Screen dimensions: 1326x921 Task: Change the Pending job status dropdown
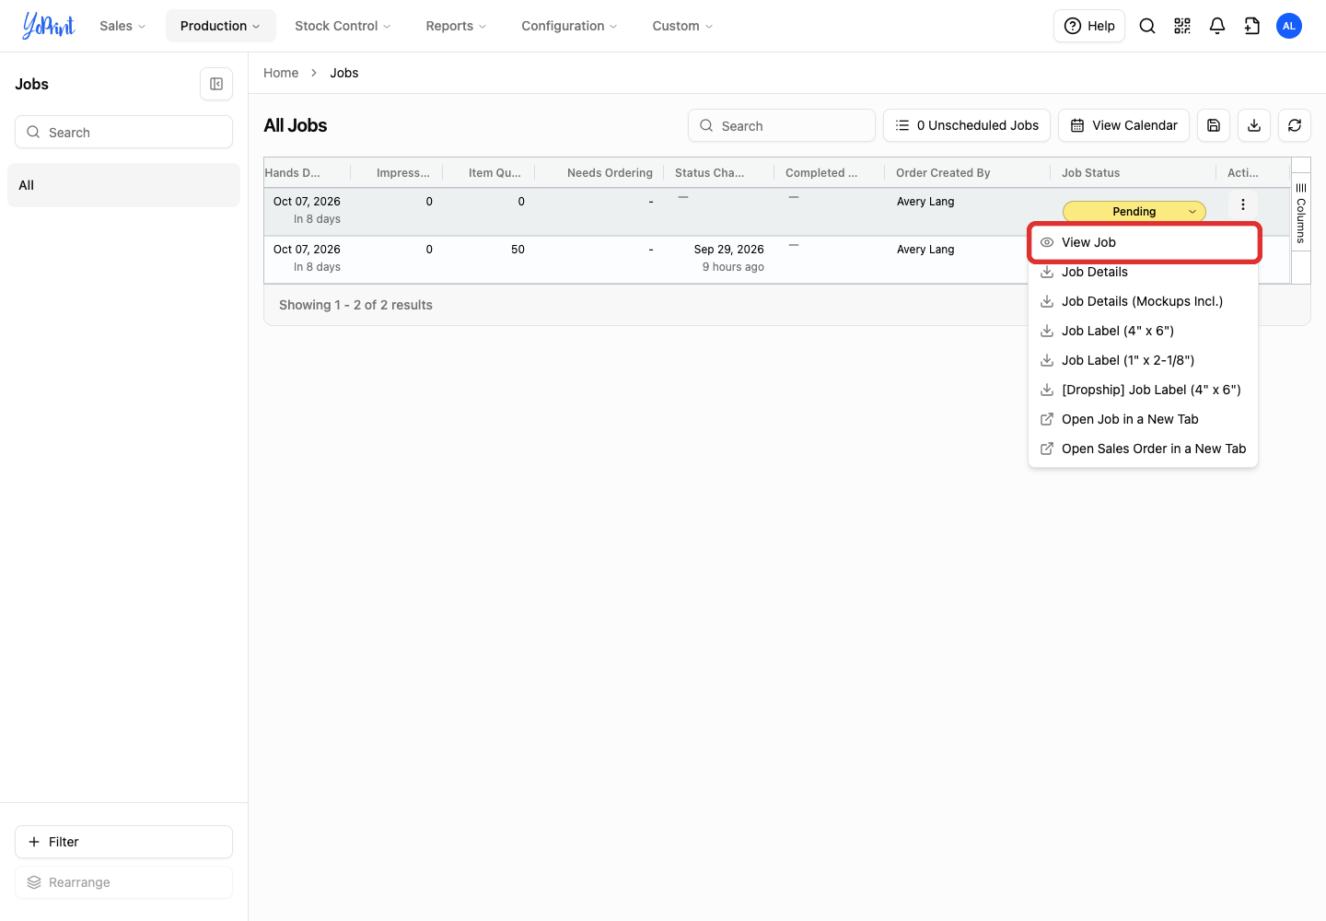1134,212
